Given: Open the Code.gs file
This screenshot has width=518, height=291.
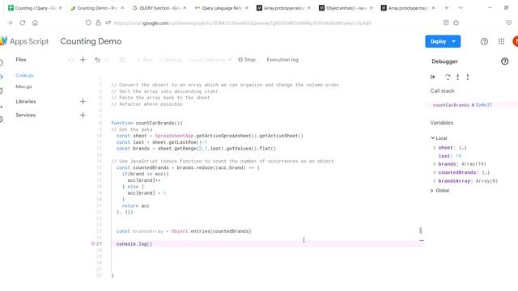Looking at the screenshot, I should tap(24, 75).
